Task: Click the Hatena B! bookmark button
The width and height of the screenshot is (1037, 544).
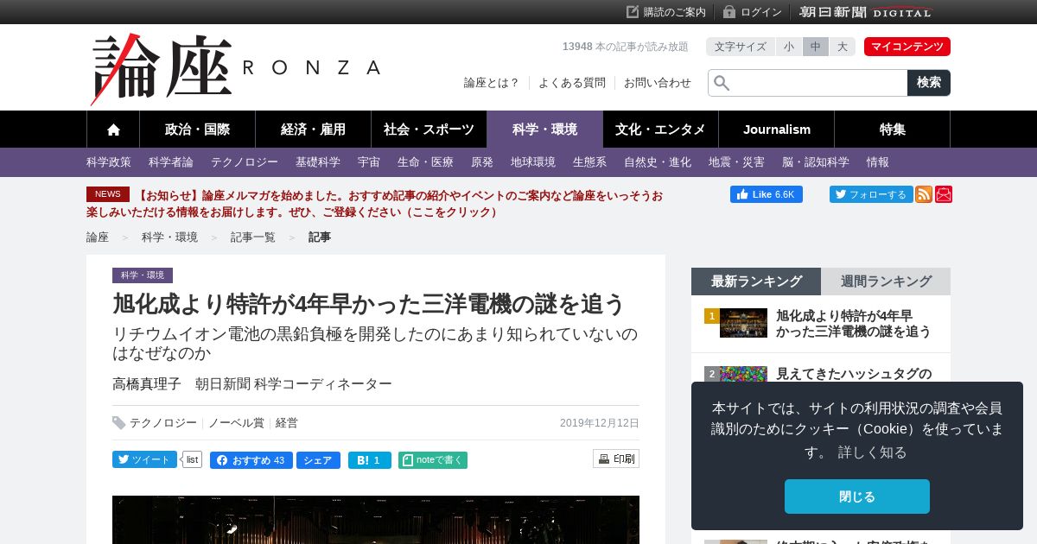Action: click(370, 460)
